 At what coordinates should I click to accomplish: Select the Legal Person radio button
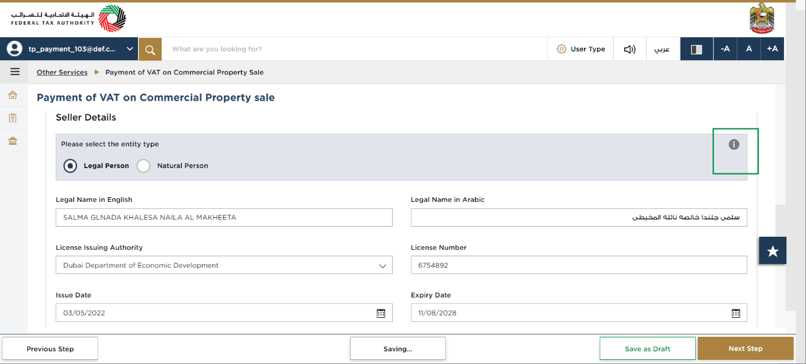click(70, 166)
